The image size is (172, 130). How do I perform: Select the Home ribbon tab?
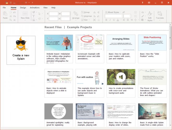click(x=14, y=8)
